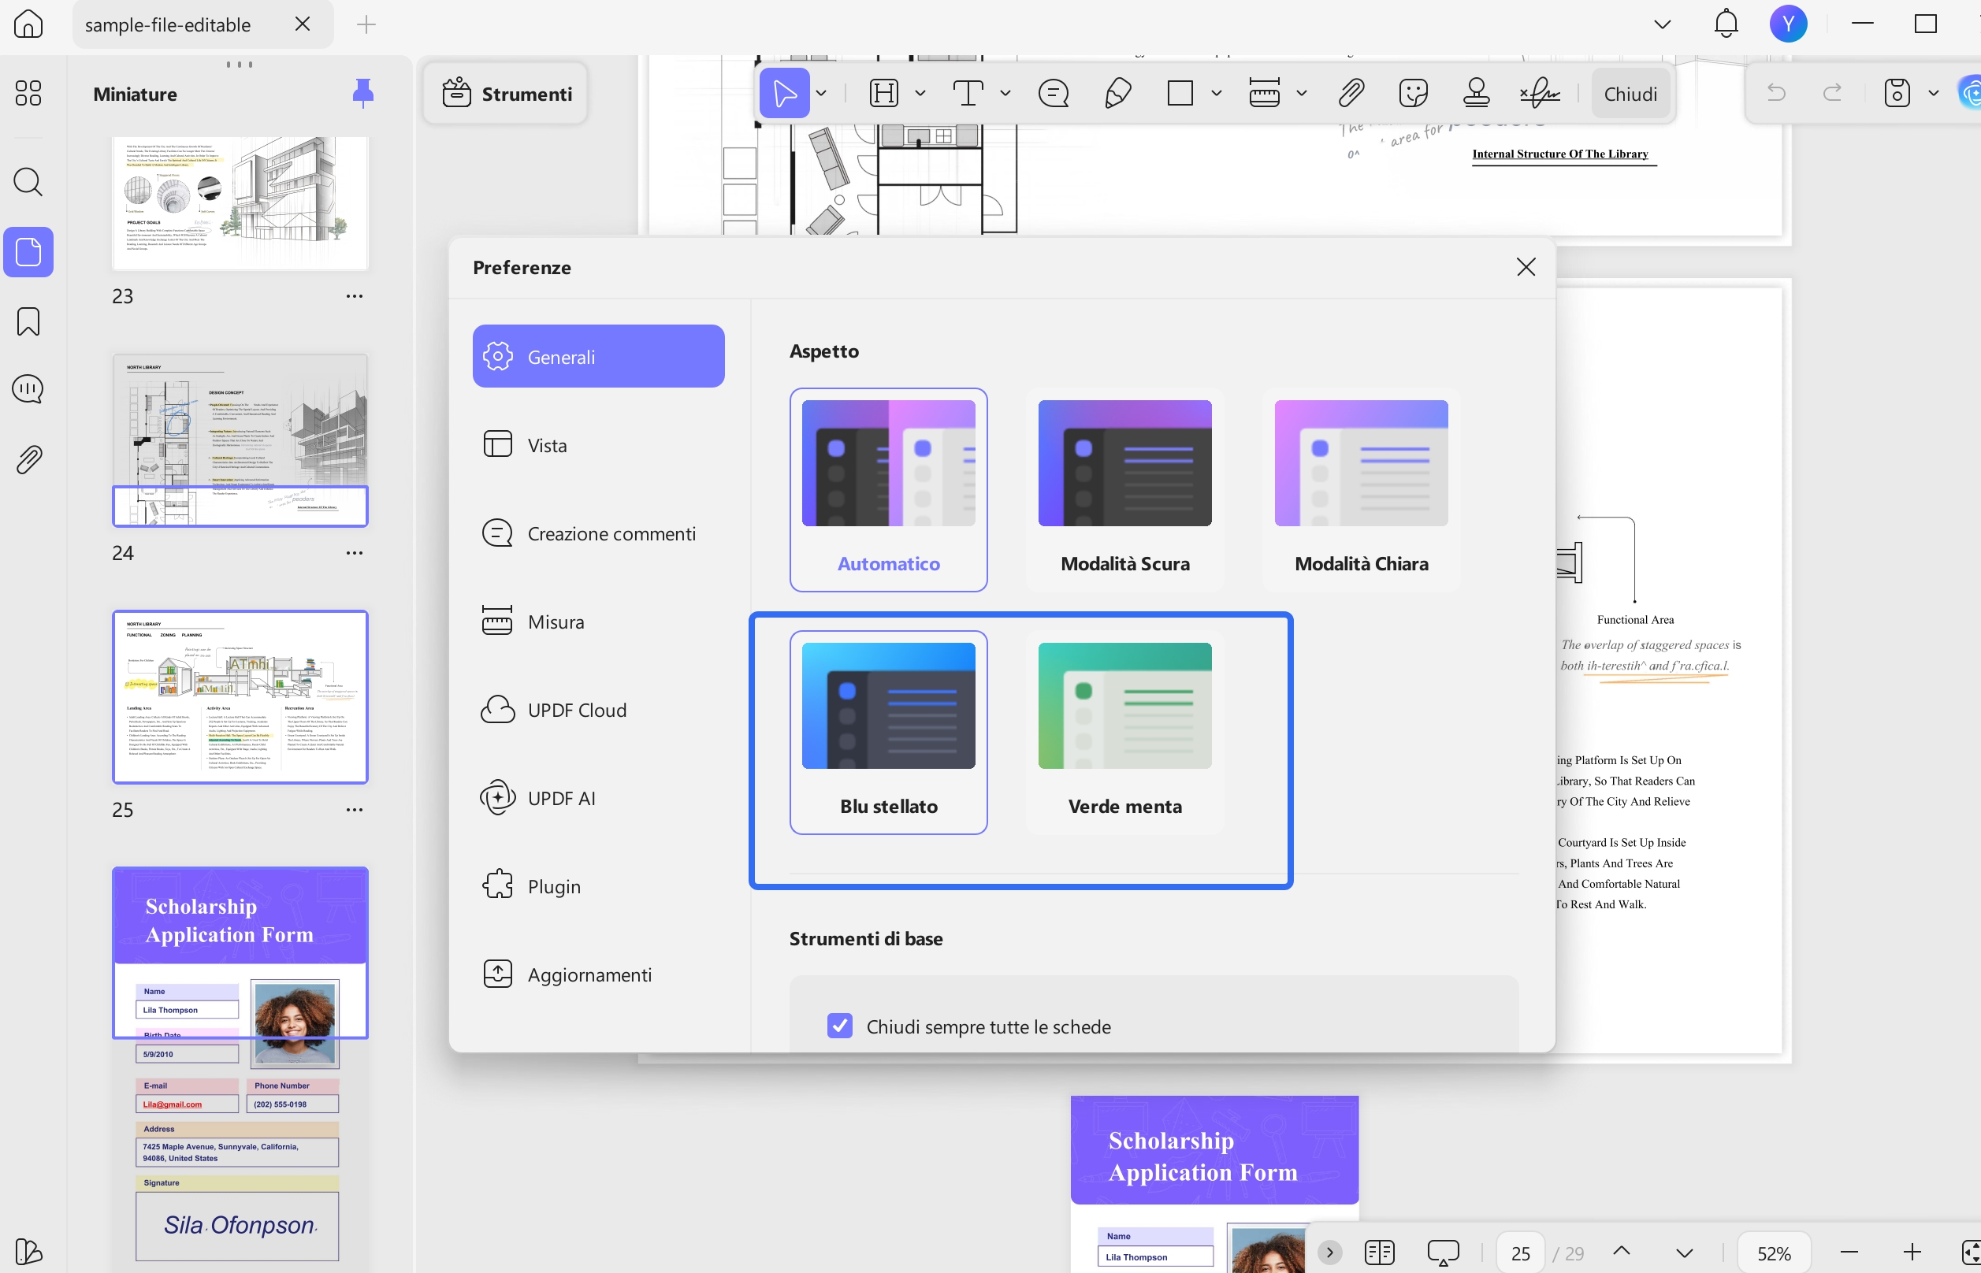Open notifications bell
This screenshot has width=1981, height=1273.
[x=1726, y=24]
